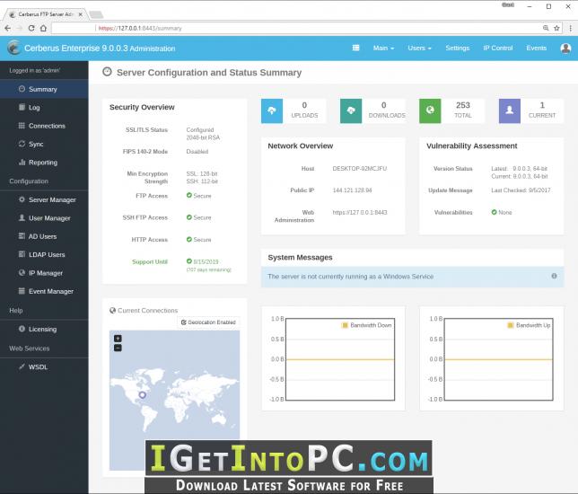Click the green Total connections icon
The height and width of the screenshot is (494, 578).
(430, 110)
